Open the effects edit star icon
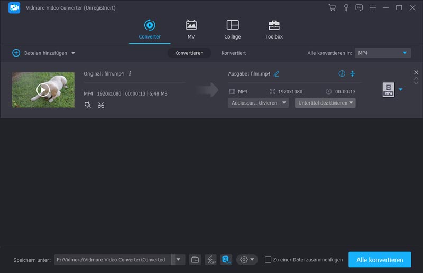 coord(88,105)
